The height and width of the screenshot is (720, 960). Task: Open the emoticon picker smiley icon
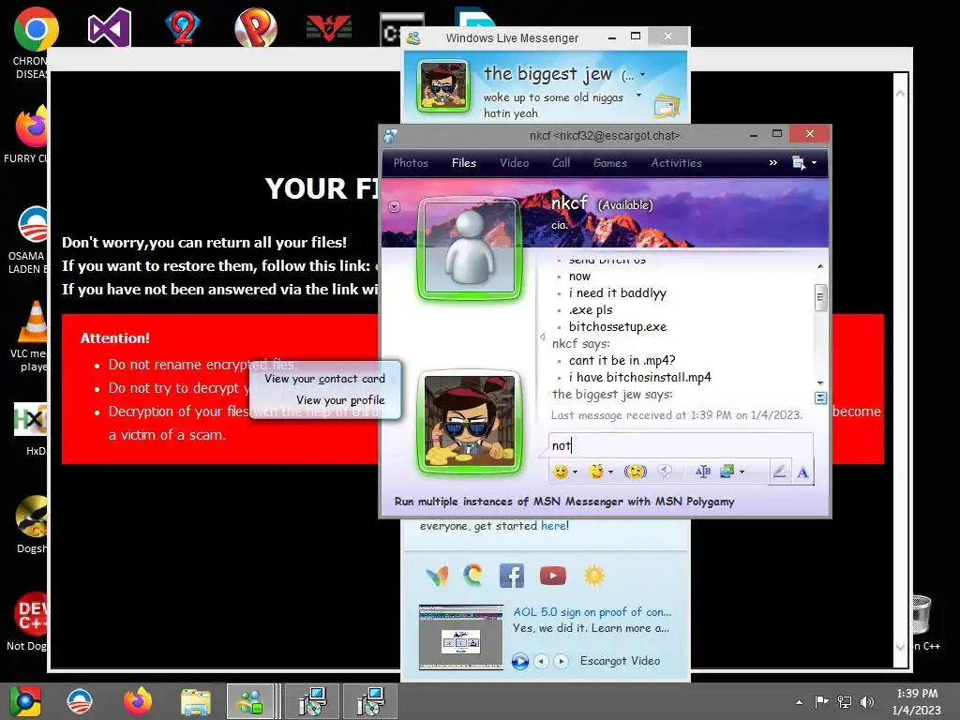pos(561,472)
